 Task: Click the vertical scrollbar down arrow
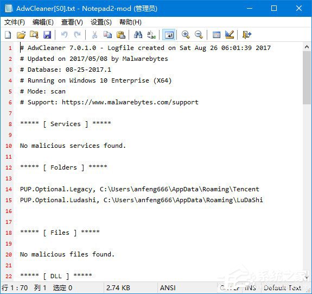307,277
